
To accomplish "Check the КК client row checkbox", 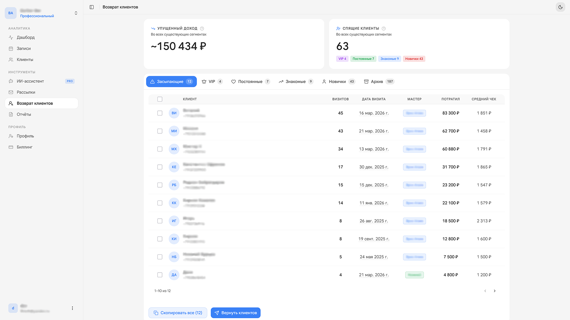I will click(160, 203).
